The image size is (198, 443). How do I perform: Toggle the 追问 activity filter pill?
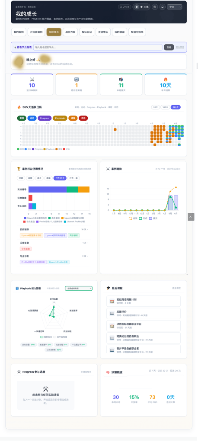[32, 118]
